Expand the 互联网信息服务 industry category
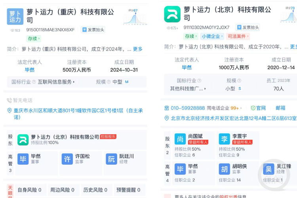 click(x=56, y=82)
